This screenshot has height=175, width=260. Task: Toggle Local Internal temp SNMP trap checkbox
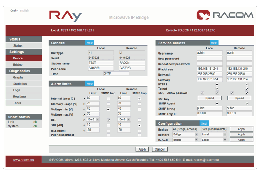[108, 99]
